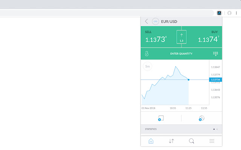Screen dimensions: 241x150
Task: Click the STATISTICS section header
Action: [182, 129]
